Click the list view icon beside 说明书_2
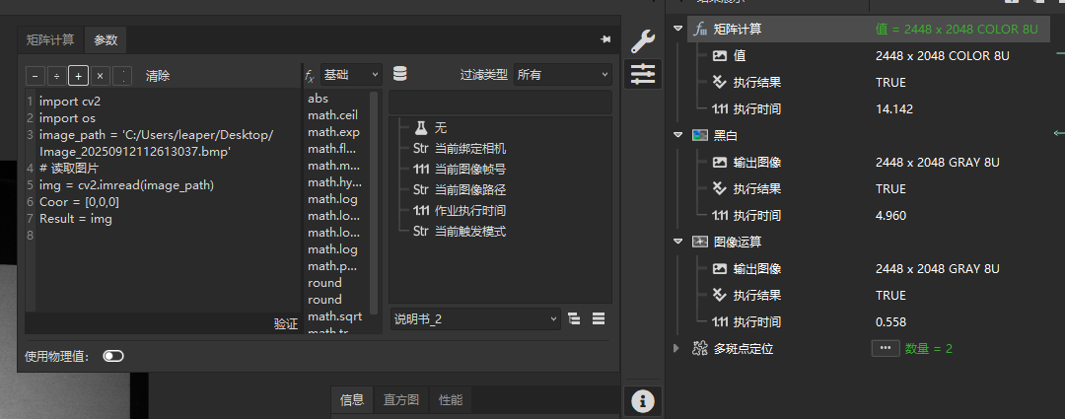The width and height of the screenshot is (1065, 419). [598, 318]
